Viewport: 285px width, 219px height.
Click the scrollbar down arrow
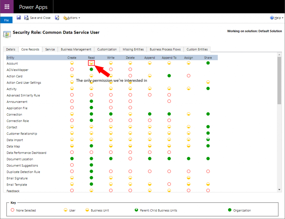tap(279, 189)
